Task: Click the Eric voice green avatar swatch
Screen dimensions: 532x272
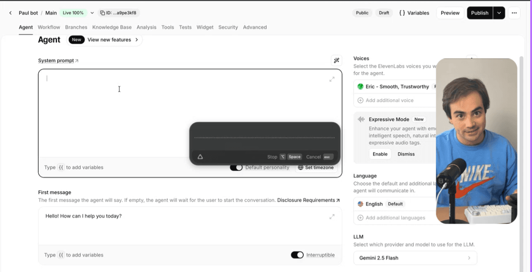Action: [x=361, y=86]
